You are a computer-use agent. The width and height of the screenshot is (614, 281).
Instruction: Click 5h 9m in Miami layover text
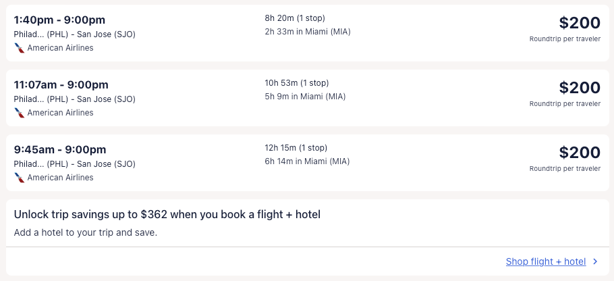305,97
